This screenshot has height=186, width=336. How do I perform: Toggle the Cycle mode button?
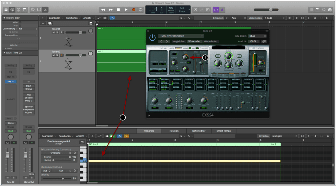click(x=141, y=10)
